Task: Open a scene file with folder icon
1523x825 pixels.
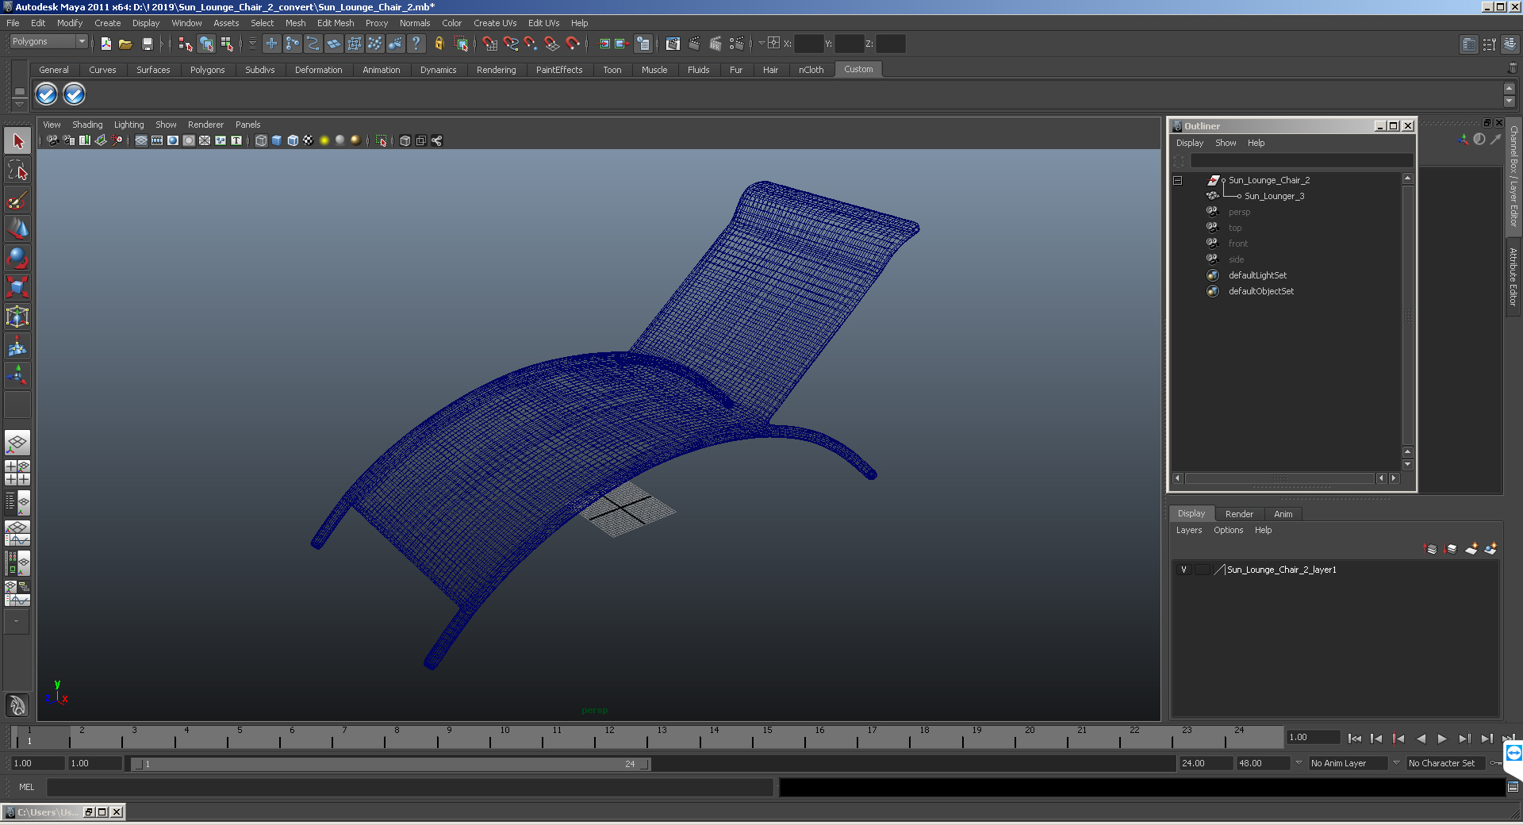Action: 125,44
